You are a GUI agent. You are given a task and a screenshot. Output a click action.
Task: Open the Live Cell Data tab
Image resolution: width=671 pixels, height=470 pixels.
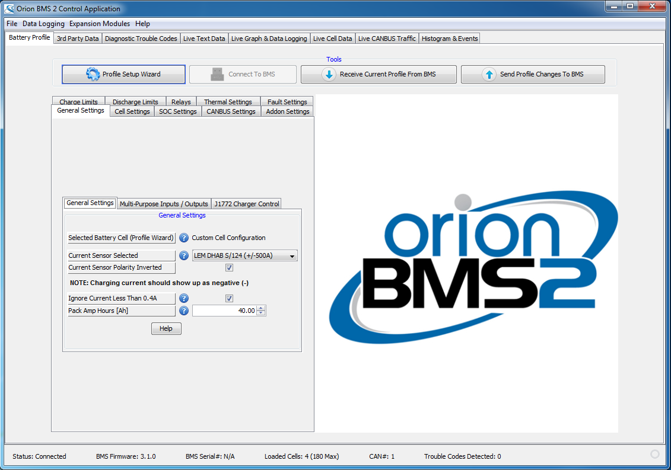(332, 39)
